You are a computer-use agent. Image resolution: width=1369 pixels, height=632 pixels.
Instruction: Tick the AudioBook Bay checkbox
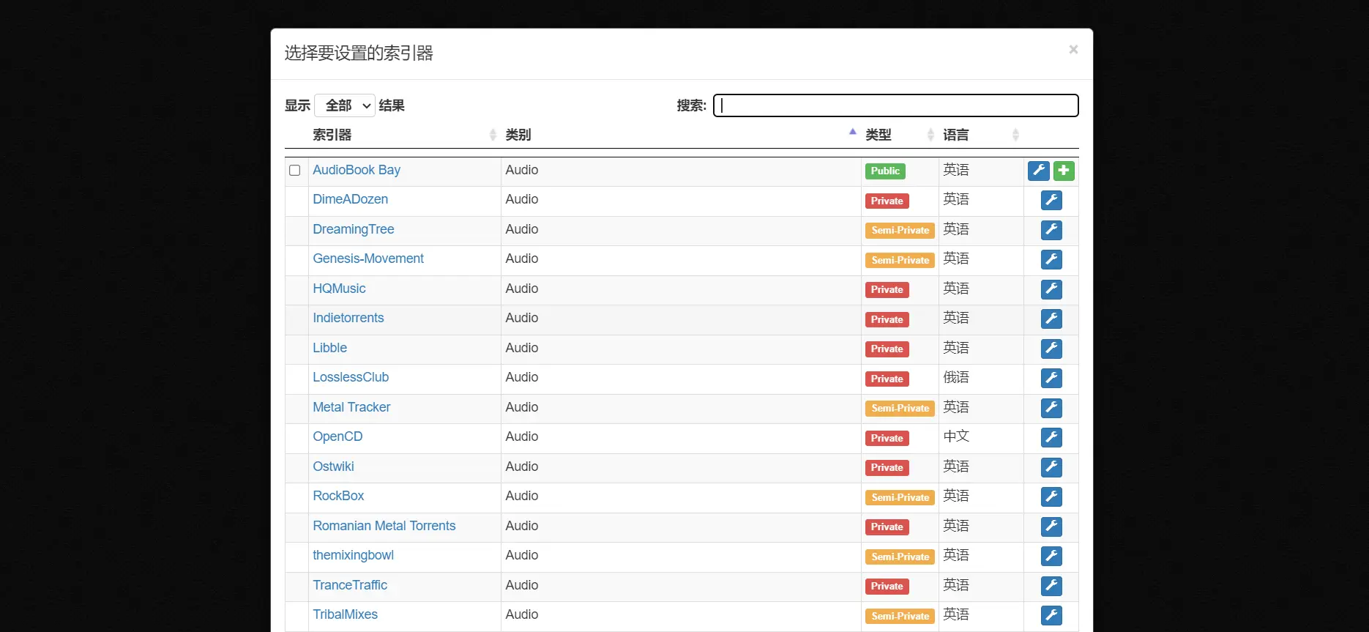295,171
